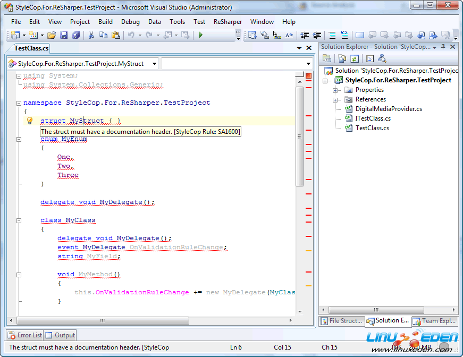The height and width of the screenshot is (357, 463).
Task: Click the Comment Out Selected Lines icon
Action: click(x=332, y=35)
